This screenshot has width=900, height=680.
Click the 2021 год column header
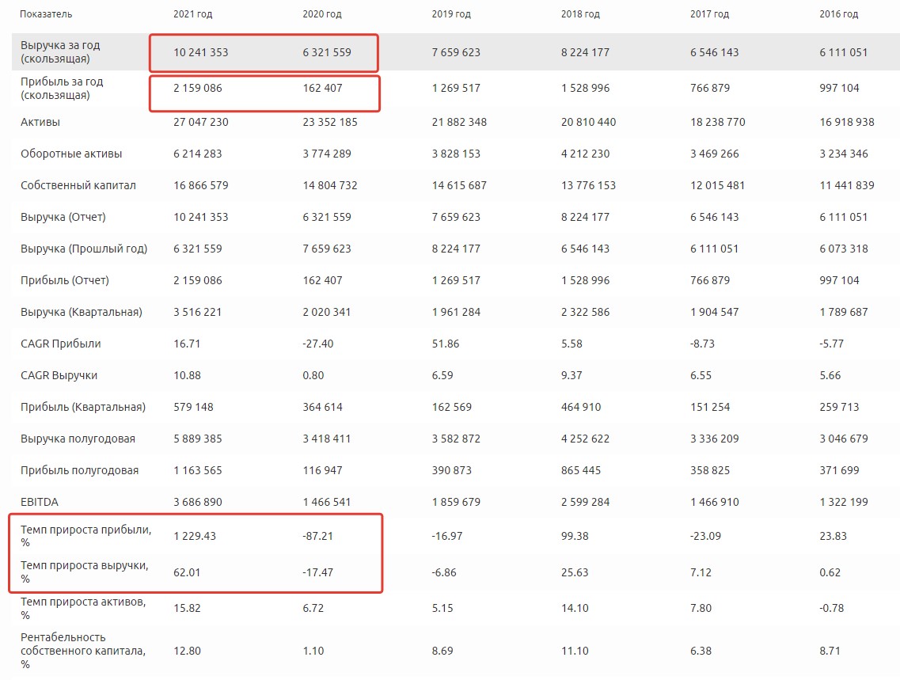pyautogui.click(x=192, y=14)
